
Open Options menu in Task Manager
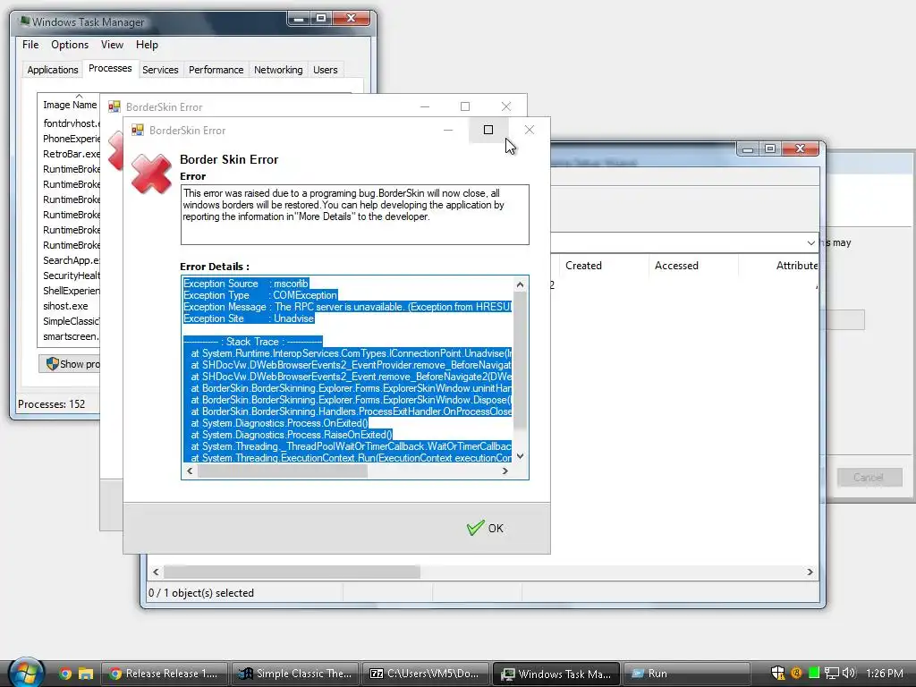click(x=70, y=45)
